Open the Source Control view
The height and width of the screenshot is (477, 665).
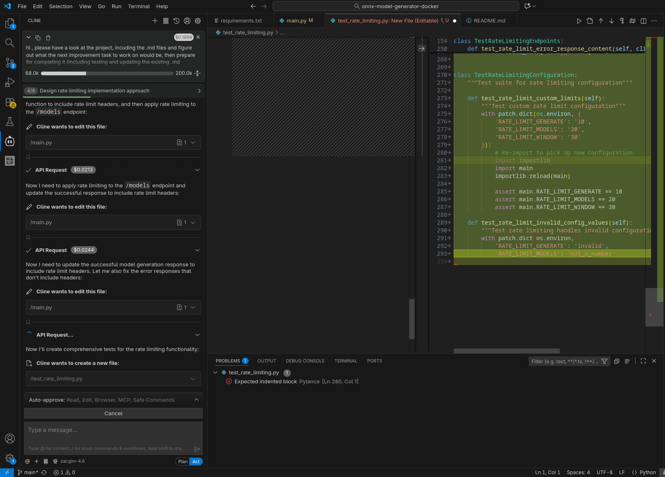9,63
